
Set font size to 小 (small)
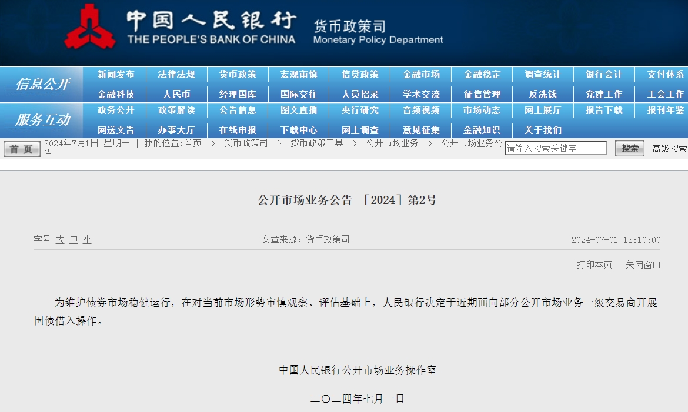click(87, 240)
